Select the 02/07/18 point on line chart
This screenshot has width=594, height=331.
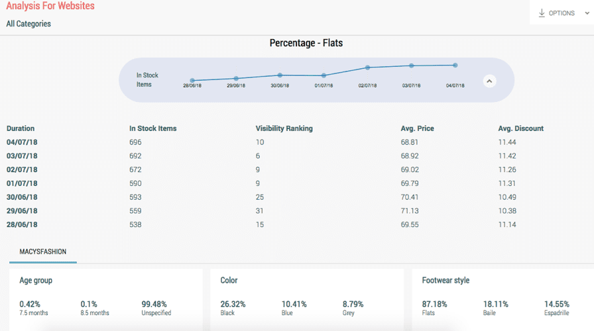pyautogui.click(x=367, y=68)
